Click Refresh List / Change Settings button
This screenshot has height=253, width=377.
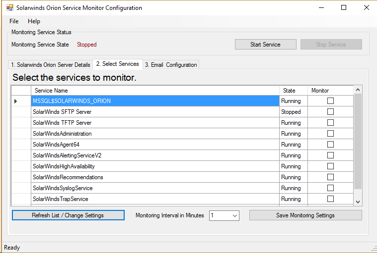pyautogui.click(x=68, y=215)
